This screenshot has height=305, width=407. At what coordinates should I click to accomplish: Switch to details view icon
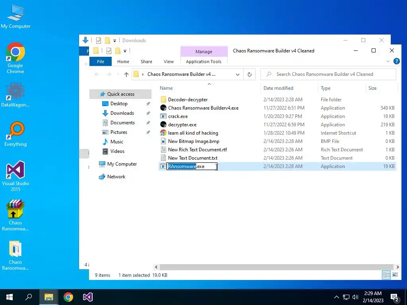(386, 275)
